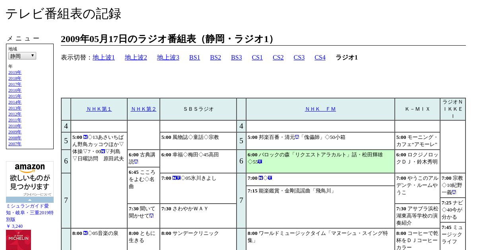Open the 2013年 year link
This screenshot has width=477, height=250.
coord(15,108)
